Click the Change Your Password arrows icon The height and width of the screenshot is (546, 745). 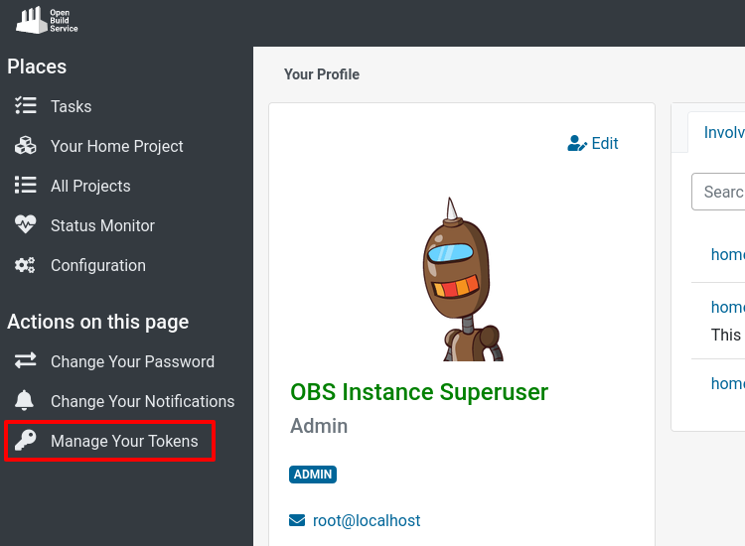coord(25,361)
